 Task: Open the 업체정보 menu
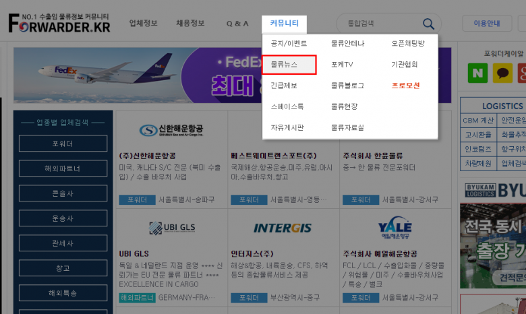(143, 23)
